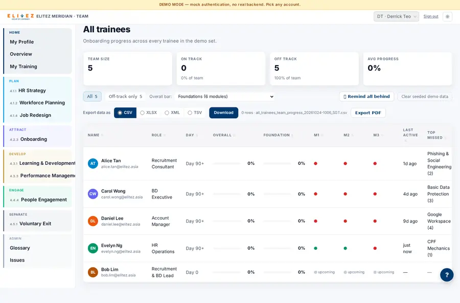Click Evelyn Ng's EN avatar
Viewport: 460px width, 303px height.
click(x=93, y=248)
